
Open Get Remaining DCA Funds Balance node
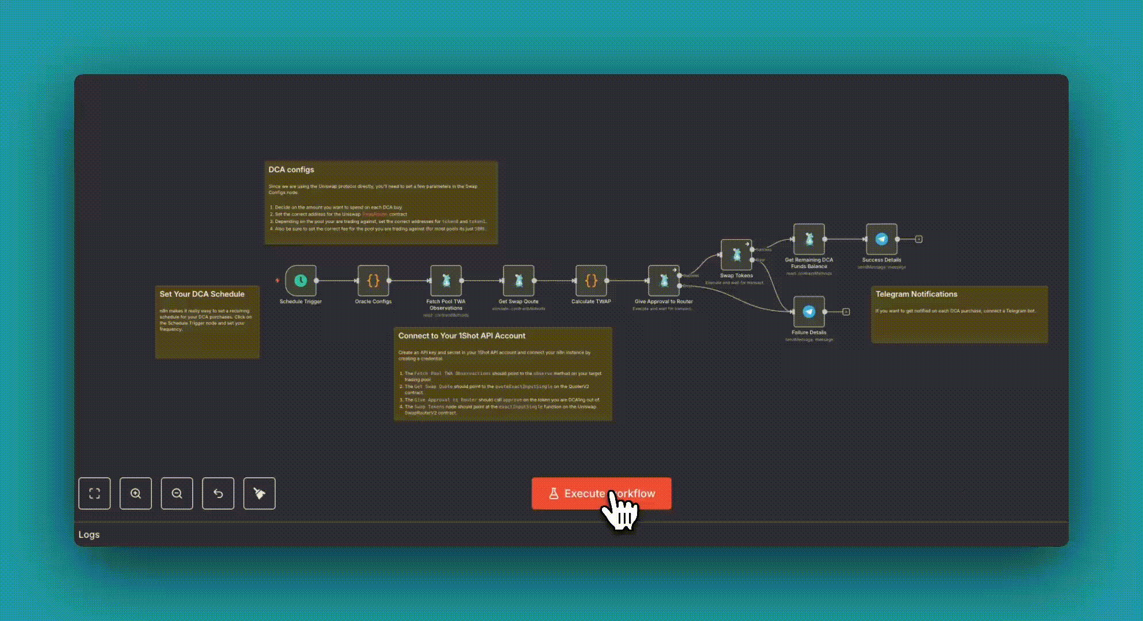809,239
